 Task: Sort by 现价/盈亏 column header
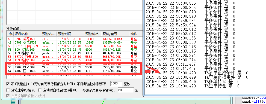115,34
